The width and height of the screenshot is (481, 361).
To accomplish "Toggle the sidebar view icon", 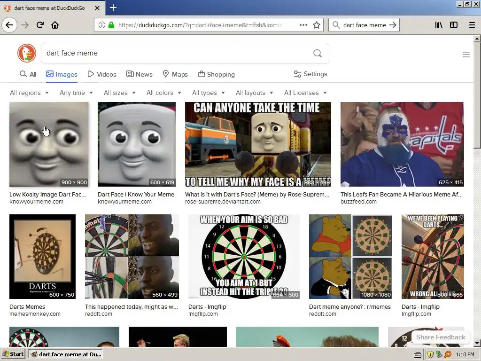I will click(x=454, y=25).
